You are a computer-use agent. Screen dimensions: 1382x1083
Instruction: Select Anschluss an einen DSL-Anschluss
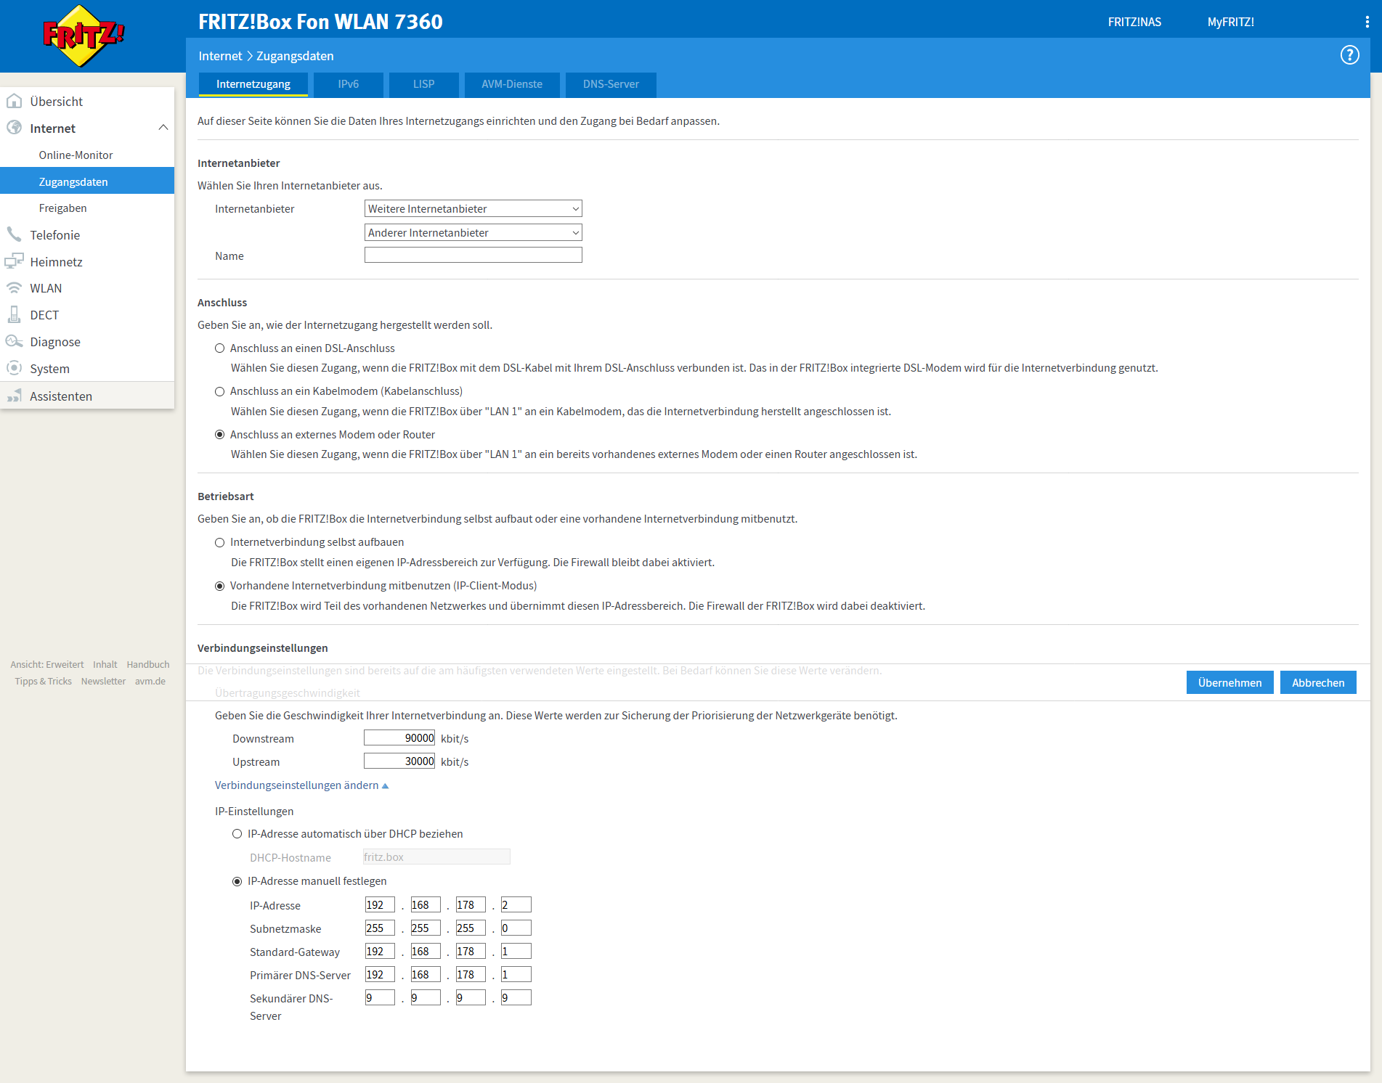click(219, 348)
